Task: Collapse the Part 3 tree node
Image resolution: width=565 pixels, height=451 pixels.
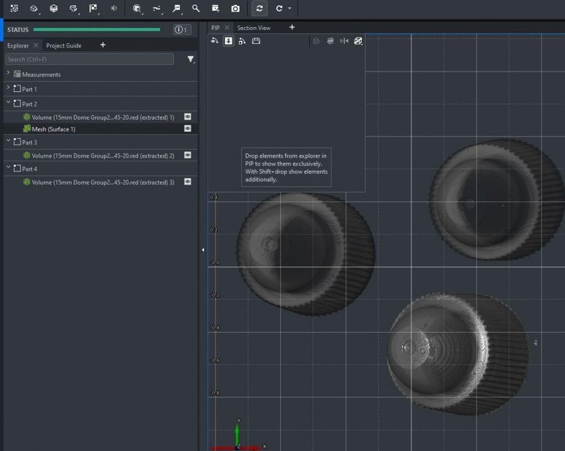Action: (x=8, y=141)
